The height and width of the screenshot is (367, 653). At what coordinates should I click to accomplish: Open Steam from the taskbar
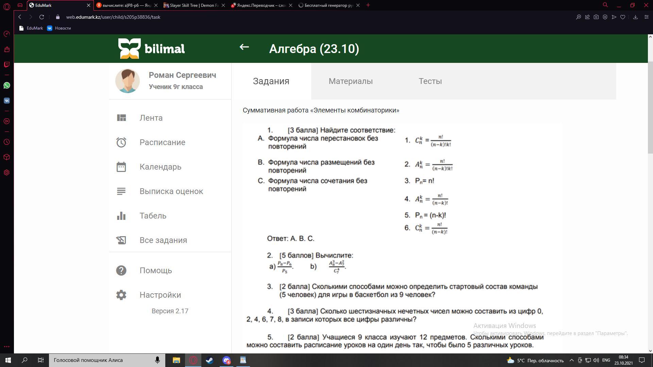click(x=210, y=360)
